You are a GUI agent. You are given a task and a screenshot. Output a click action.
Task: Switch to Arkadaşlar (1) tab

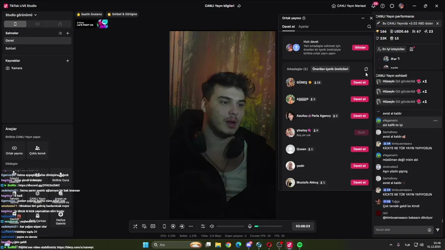(297, 69)
